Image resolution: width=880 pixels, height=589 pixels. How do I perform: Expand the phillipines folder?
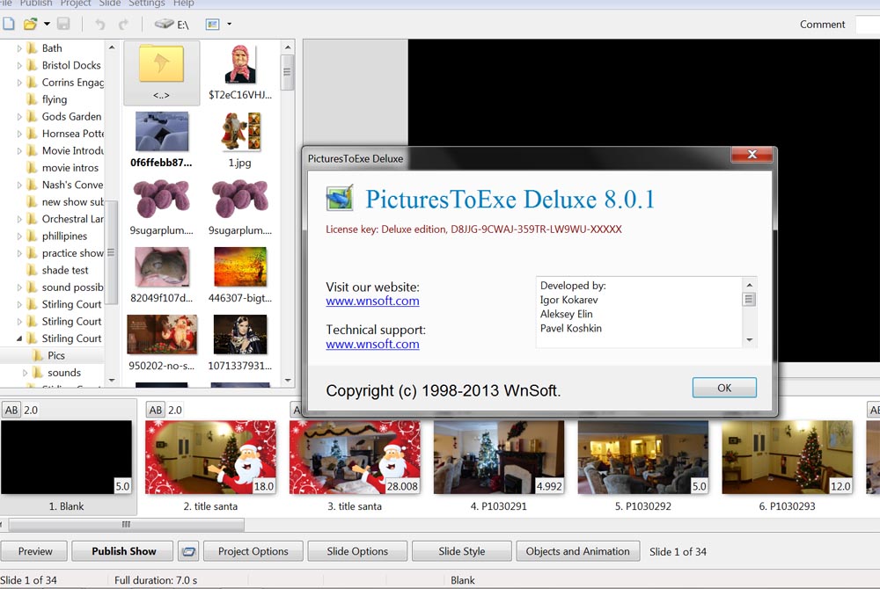pyautogui.click(x=19, y=236)
